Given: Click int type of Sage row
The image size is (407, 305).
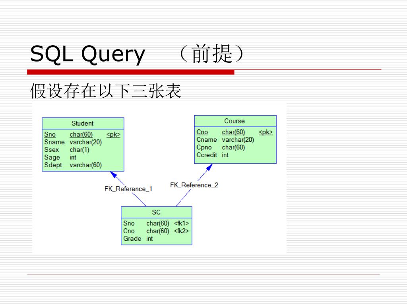Looking at the screenshot, I should [x=73, y=157].
